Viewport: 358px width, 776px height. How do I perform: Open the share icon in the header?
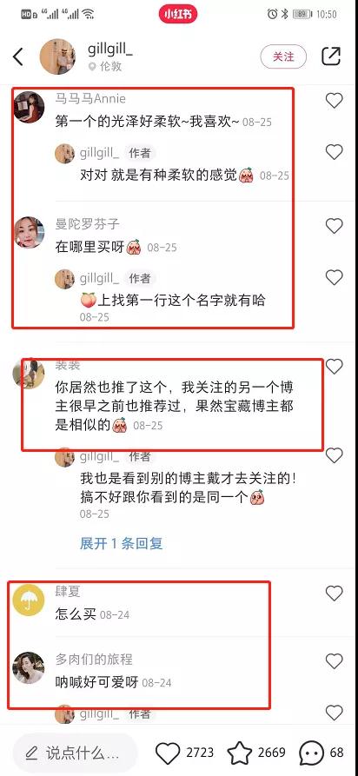[331, 56]
